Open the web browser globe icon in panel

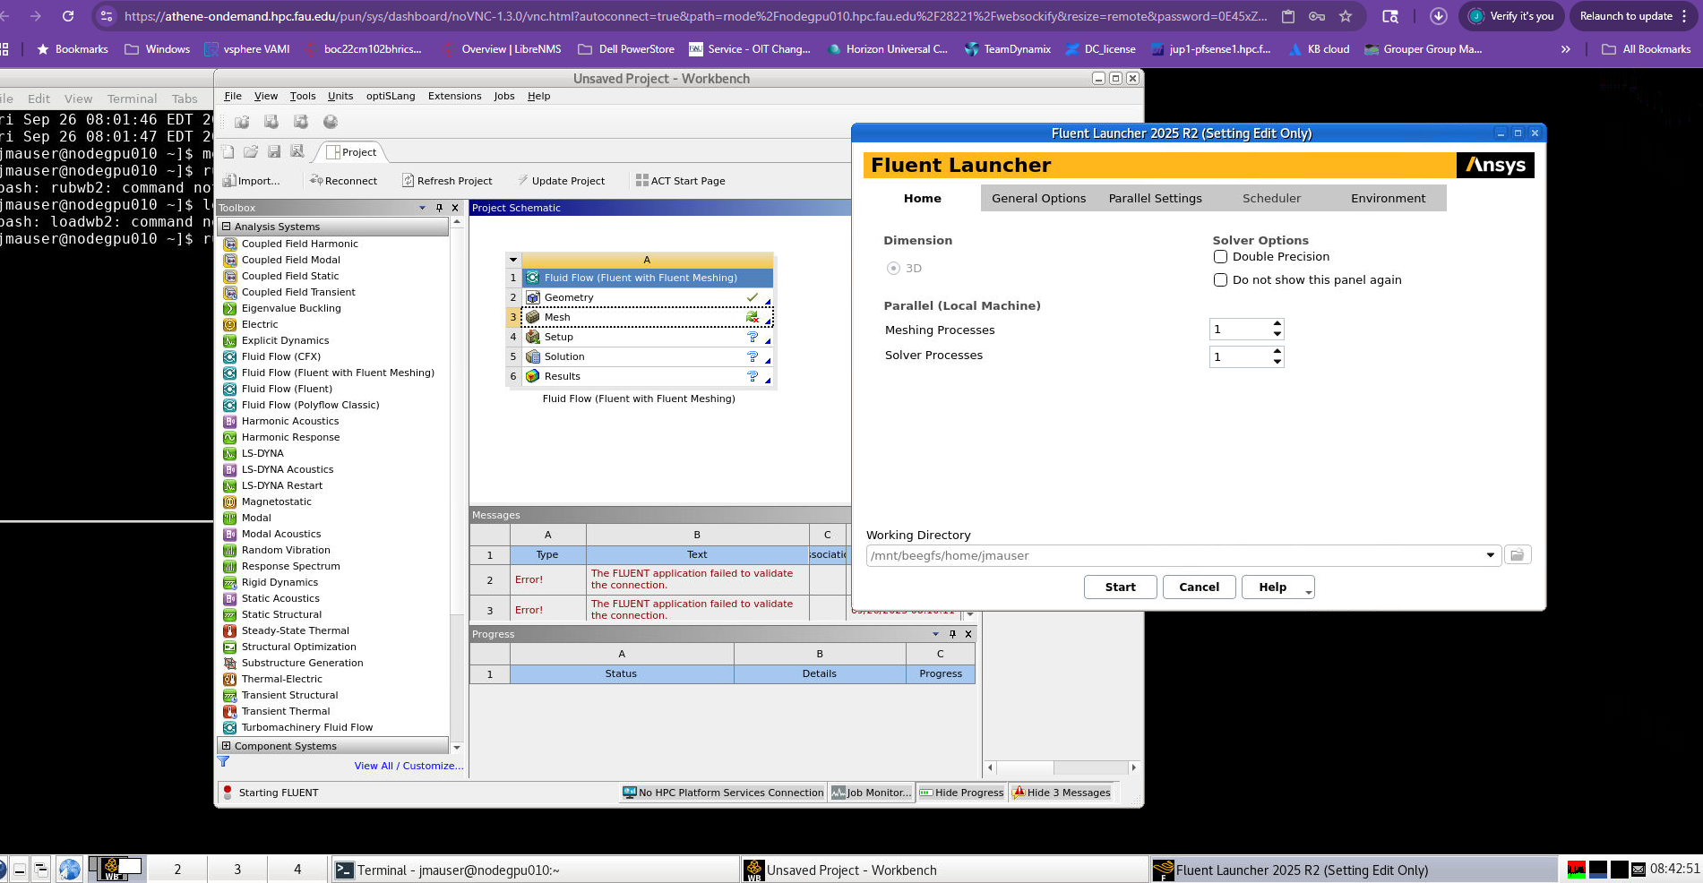(x=70, y=869)
